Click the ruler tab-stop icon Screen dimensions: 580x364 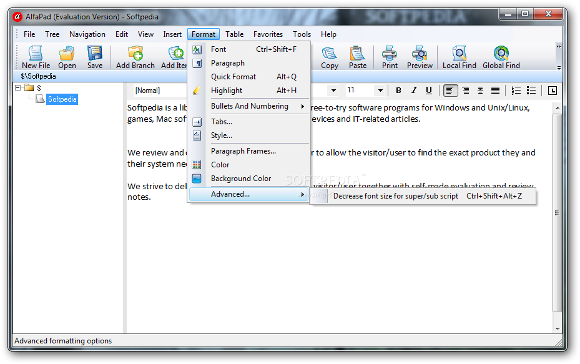pyautogui.click(x=553, y=91)
